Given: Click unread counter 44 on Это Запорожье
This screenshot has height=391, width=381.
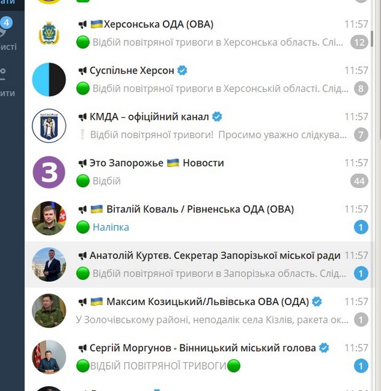Looking at the screenshot, I should [359, 181].
